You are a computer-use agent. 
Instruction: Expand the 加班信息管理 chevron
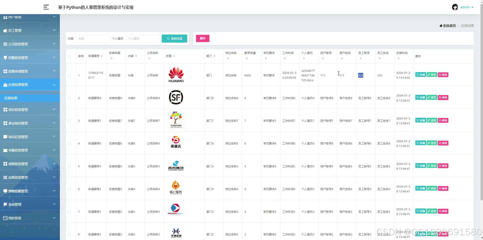[54, 177]
